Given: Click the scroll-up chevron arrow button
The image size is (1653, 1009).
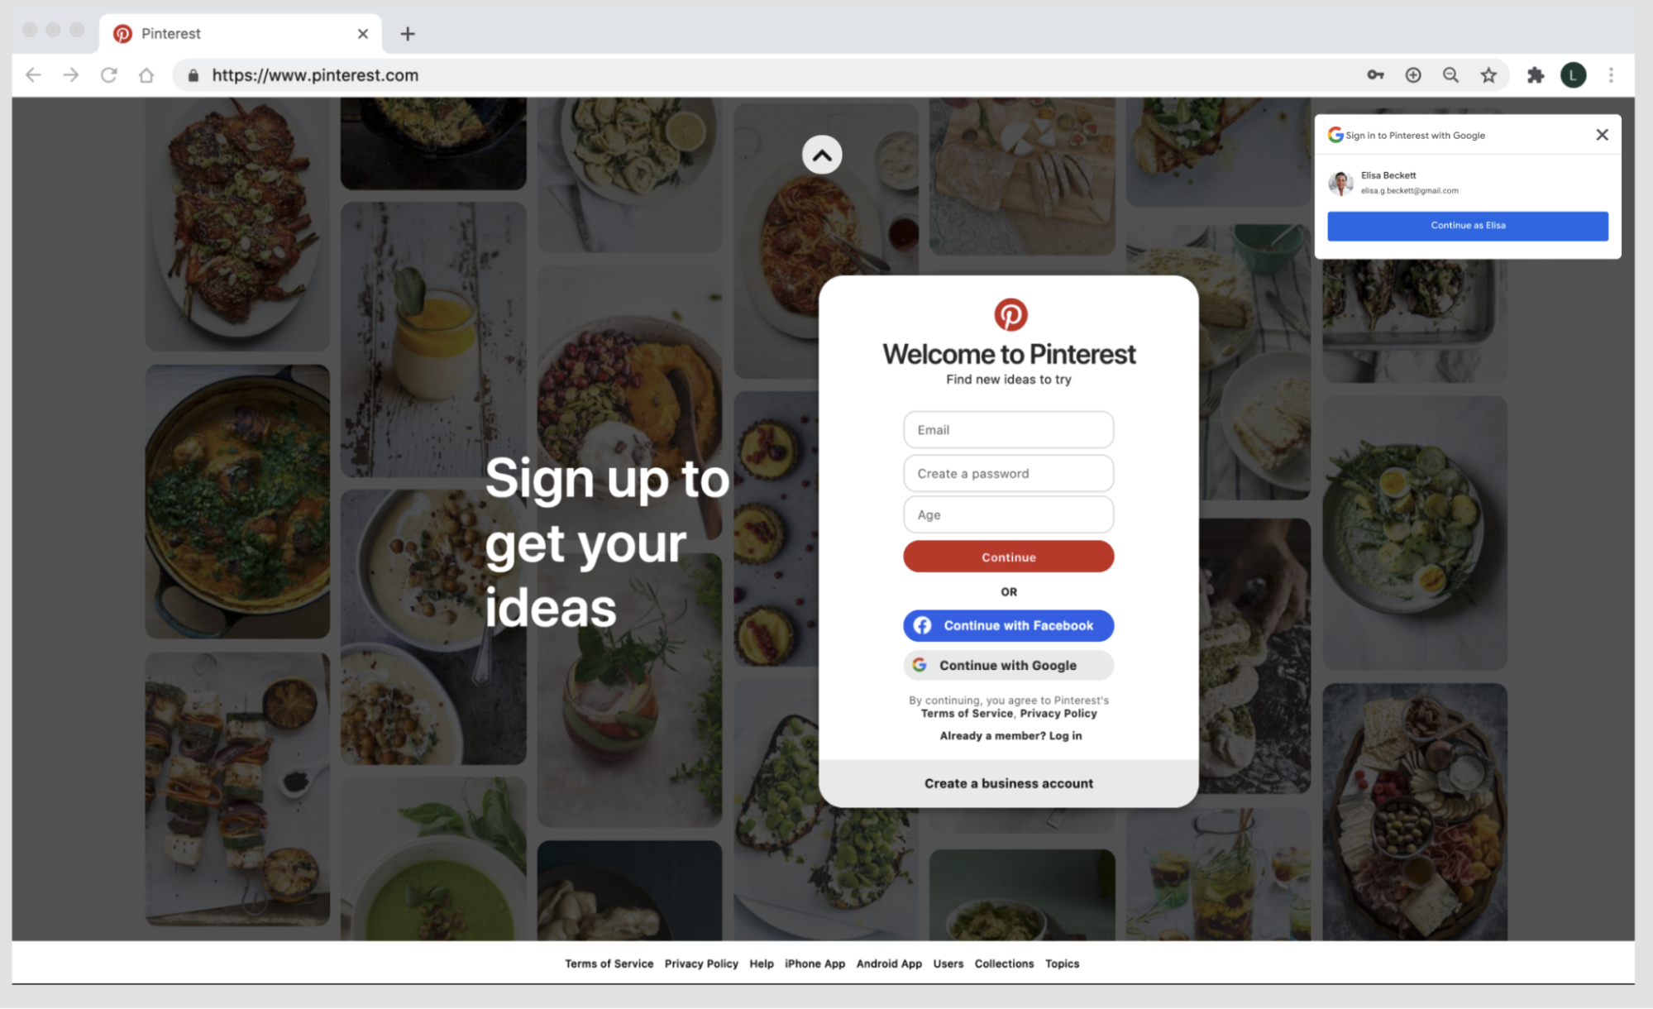Looking at the screenshot, I should (823, 155).
